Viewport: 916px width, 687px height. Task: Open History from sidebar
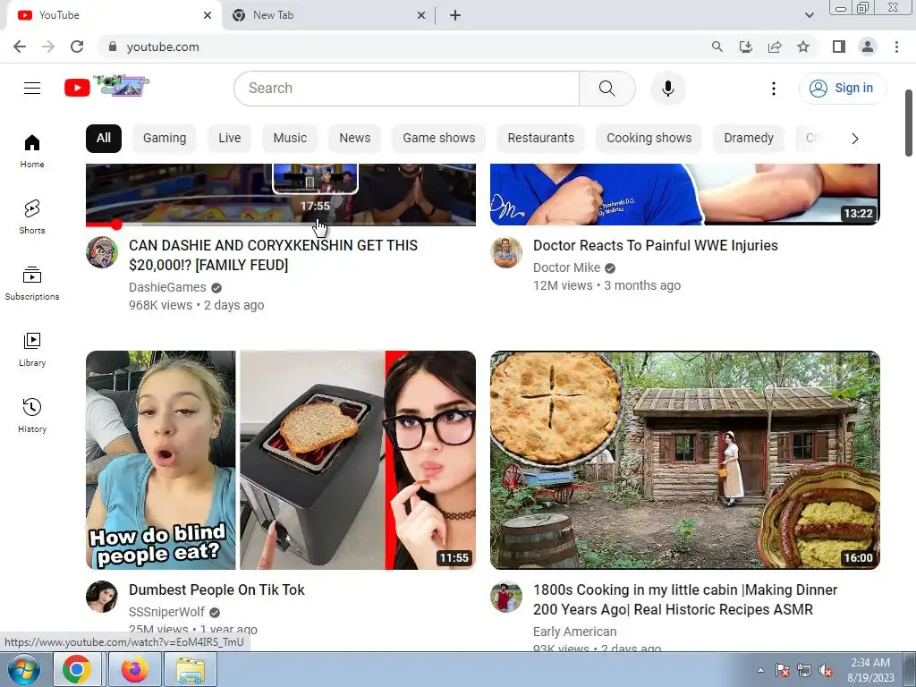click(x=32, y=415)
